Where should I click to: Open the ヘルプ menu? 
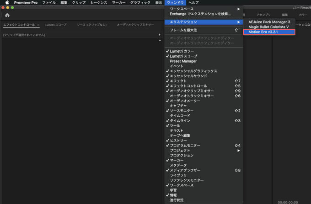point(193,3)
